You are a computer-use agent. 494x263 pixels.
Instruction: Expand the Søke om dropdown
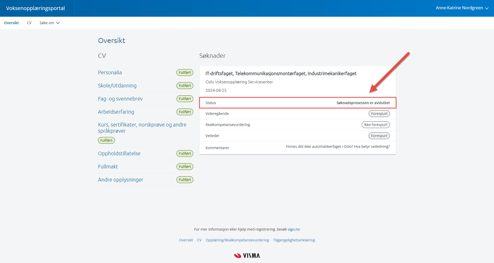tap(49, 23)
